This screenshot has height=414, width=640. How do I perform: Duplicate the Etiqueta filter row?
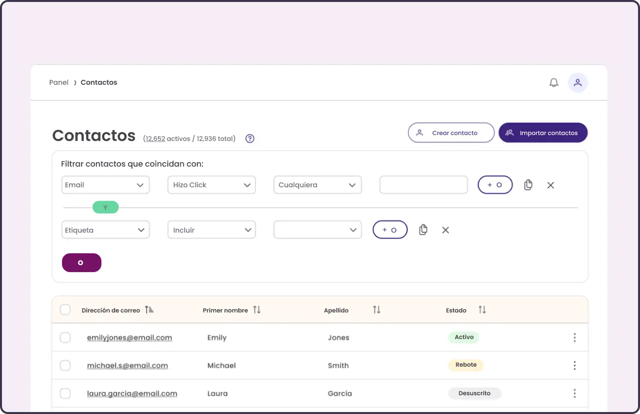point(423,230)
